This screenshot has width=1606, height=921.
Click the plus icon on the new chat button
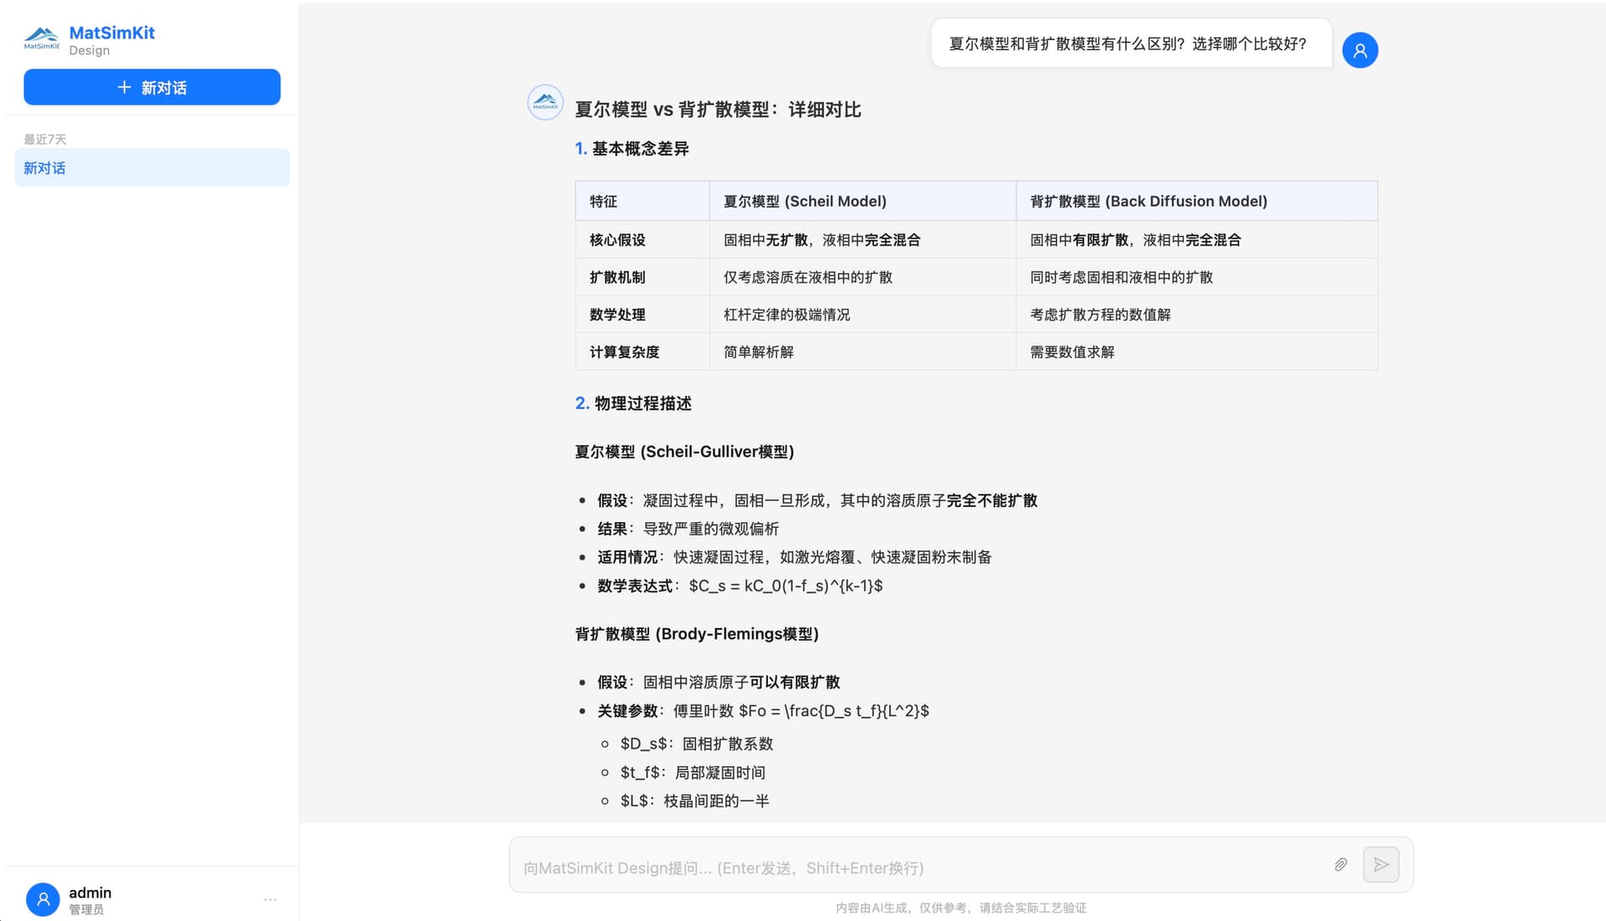click(125, 87)
